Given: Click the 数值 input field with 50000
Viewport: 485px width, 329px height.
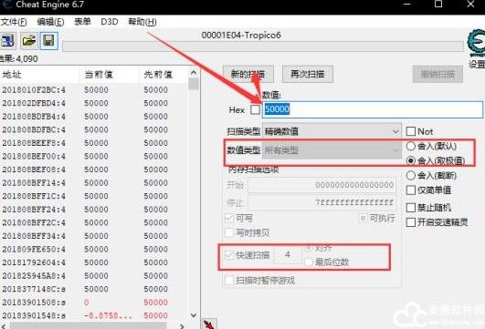Looking at the screenshot, I should (x=373, y=109).
